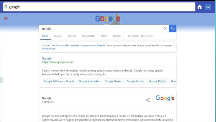Switch to the Images tab
Image resolution: width=216 pixels, height=122 pixels.
pos(58,36)
